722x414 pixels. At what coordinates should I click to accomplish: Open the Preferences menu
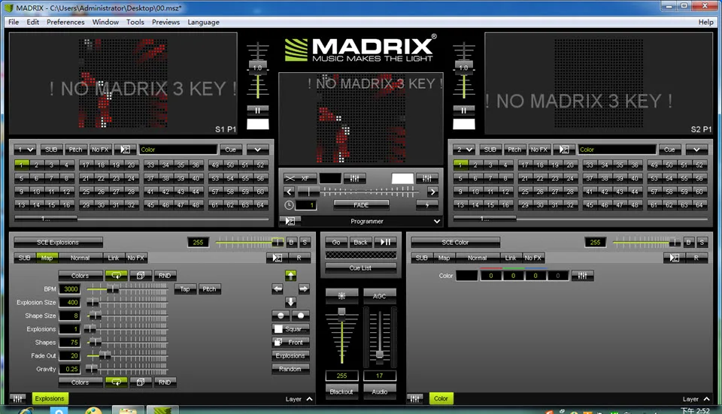click(x=65, y=22)
